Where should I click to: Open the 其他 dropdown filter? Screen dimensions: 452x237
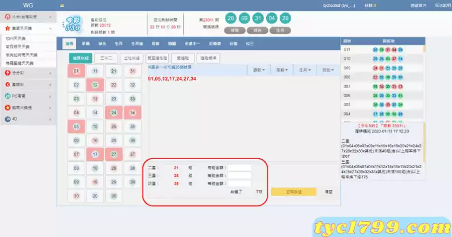(327, 70)
